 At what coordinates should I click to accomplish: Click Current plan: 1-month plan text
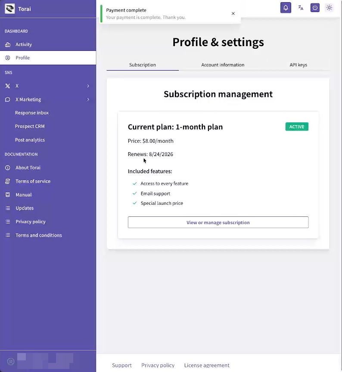[x=175, y=127]
